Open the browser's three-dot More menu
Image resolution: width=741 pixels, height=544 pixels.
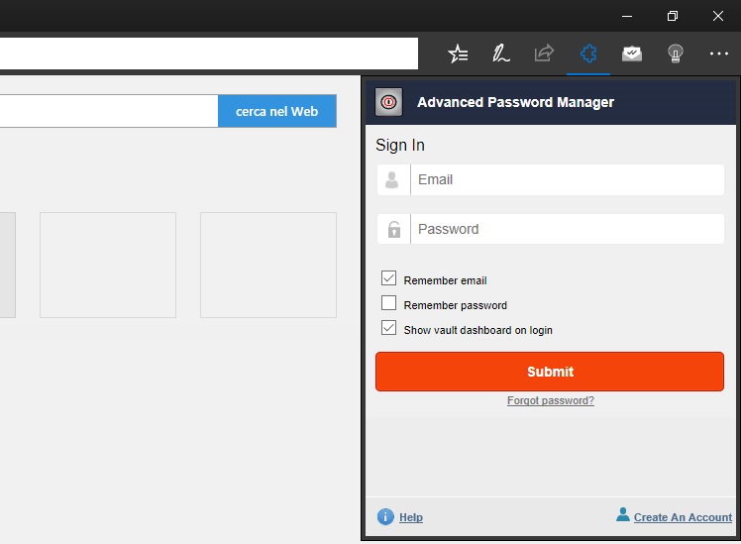(x=719, y=54)
